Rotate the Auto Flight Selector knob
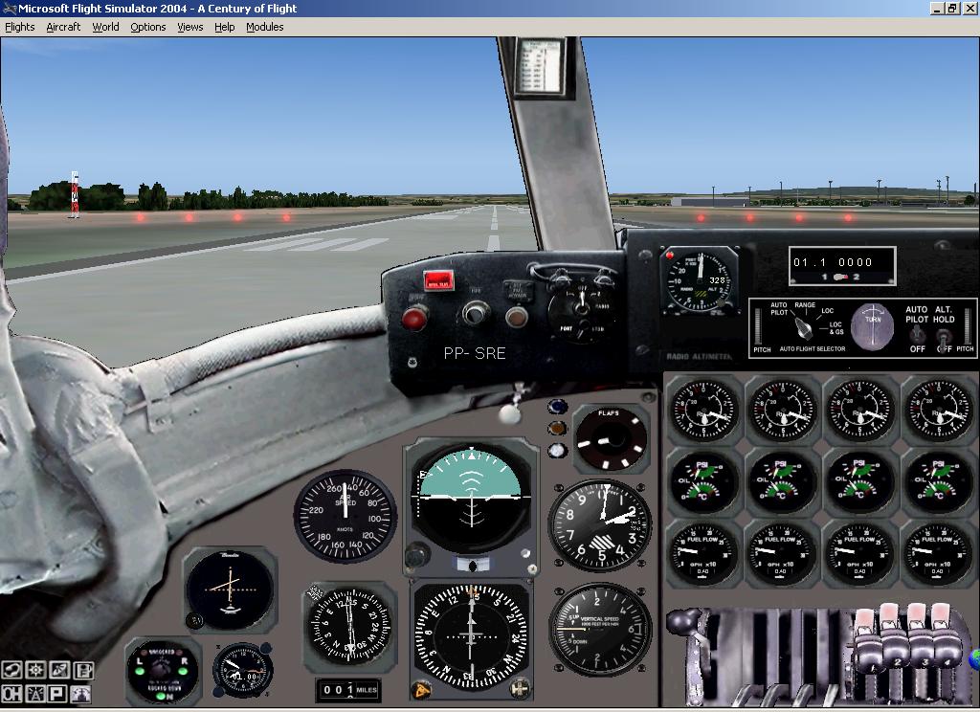Screen dimensions: 980x712 click(x=803, y=327)
